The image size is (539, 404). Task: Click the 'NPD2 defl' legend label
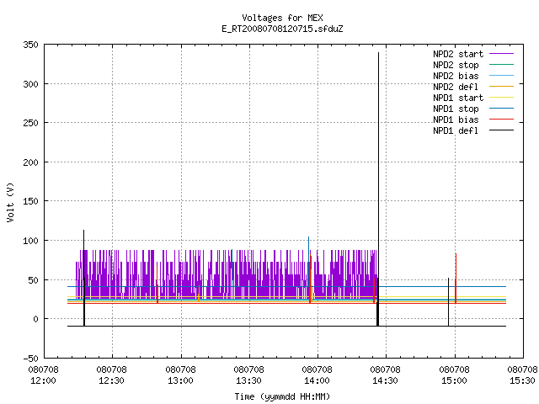[456, 87]
